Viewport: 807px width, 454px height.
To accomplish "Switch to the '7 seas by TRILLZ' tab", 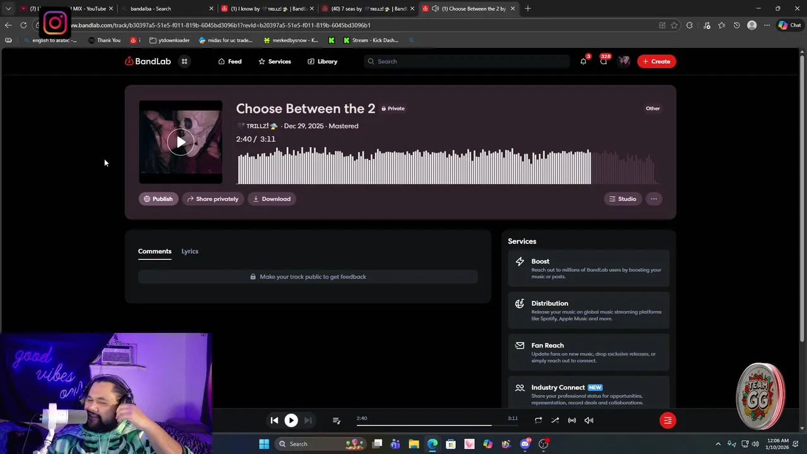I will pyautogui.click(x=368, y=9).
